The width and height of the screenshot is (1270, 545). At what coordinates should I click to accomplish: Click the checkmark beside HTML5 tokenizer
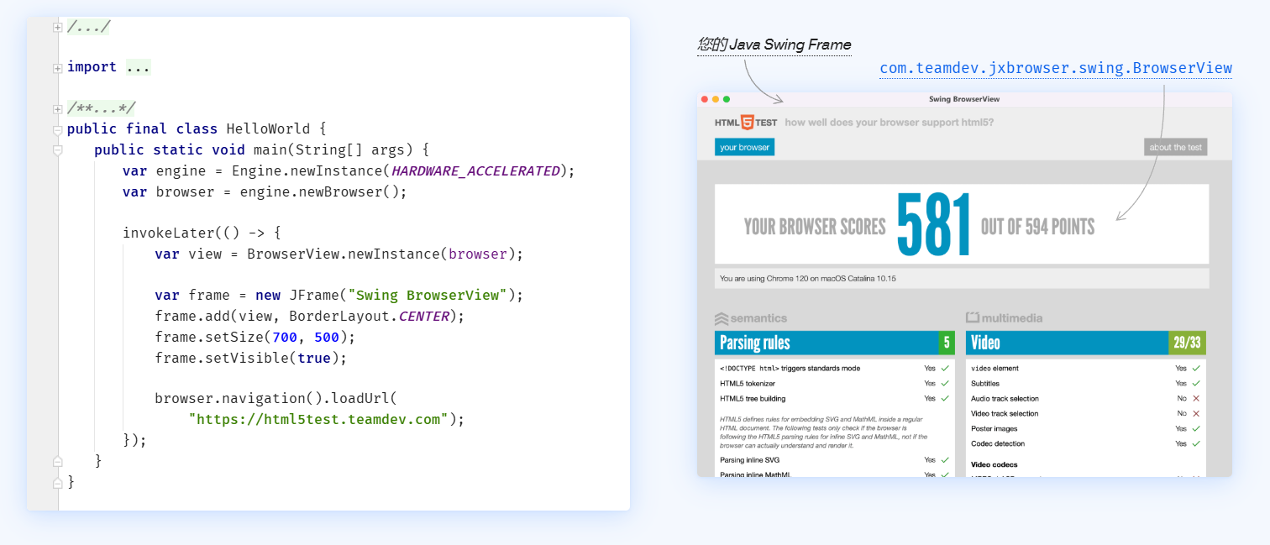coord(945,384)
